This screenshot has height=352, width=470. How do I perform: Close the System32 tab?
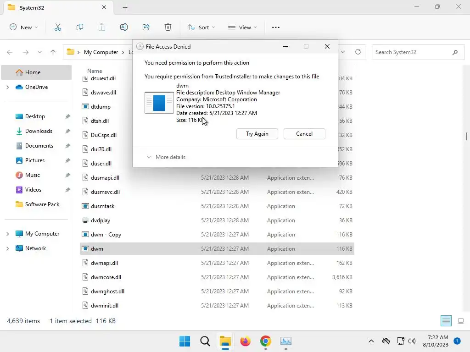104,7
